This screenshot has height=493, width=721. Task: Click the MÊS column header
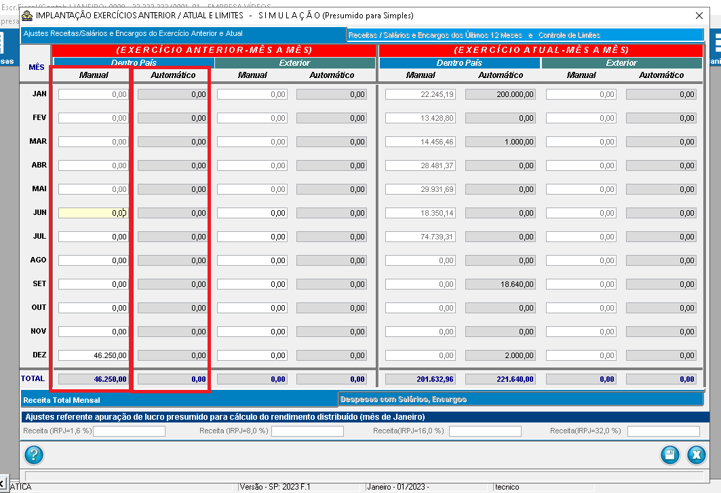(37, 67)
